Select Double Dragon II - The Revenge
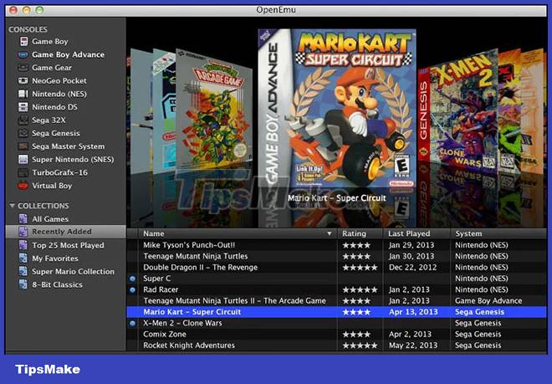 tap(201, 268)
